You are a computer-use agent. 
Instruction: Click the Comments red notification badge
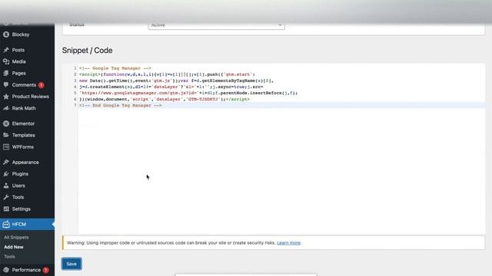tap(41, 85)
